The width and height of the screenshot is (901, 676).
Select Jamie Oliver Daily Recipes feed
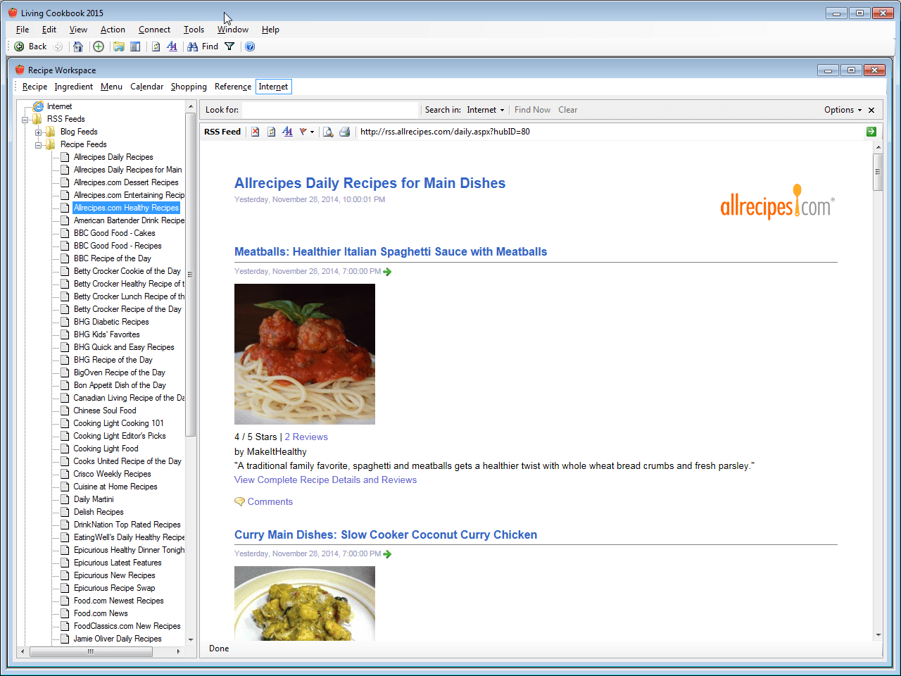point(118,639)
